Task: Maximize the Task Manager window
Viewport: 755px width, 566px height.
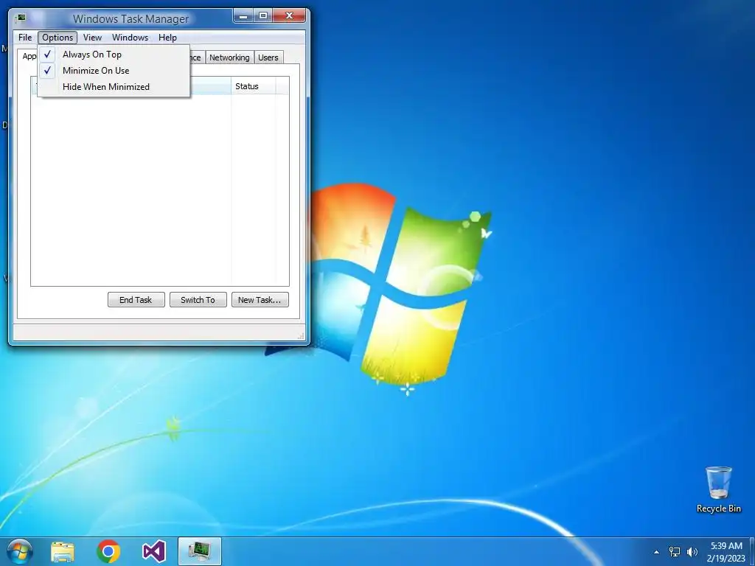Action: [263, 16]
